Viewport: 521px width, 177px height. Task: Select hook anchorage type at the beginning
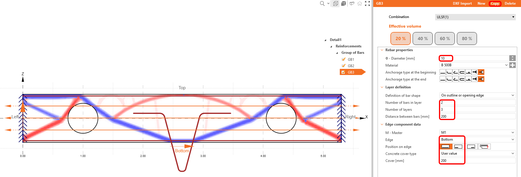click(456, 72)
